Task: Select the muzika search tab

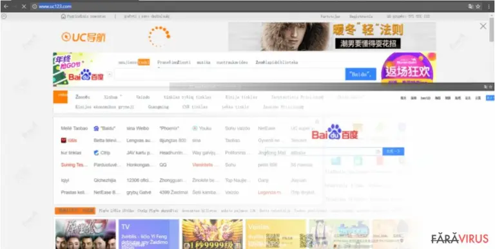Action: click(204, 62)
